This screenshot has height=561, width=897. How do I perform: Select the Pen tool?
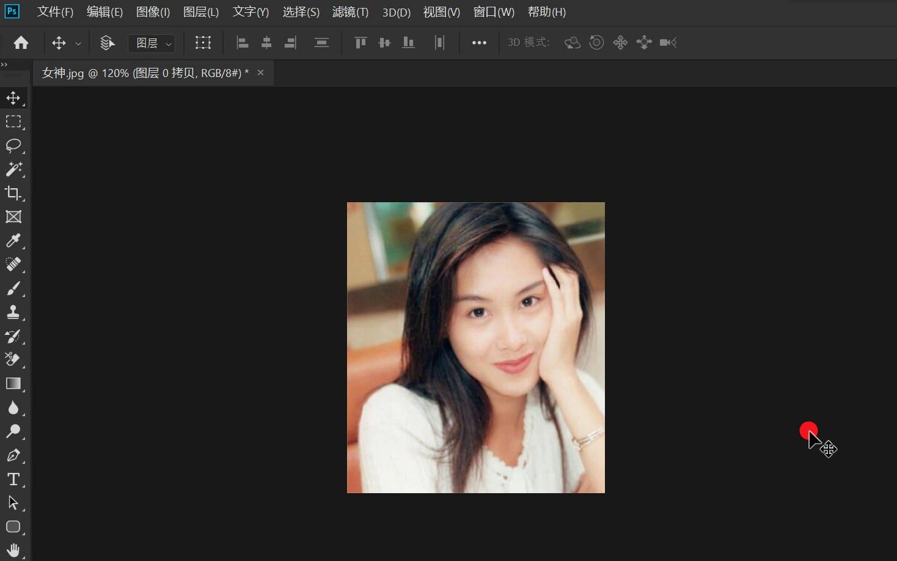click(x=13, y=455)
